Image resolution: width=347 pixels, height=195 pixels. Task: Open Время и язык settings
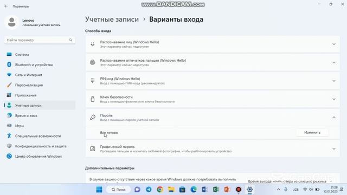tap(40, 115)
